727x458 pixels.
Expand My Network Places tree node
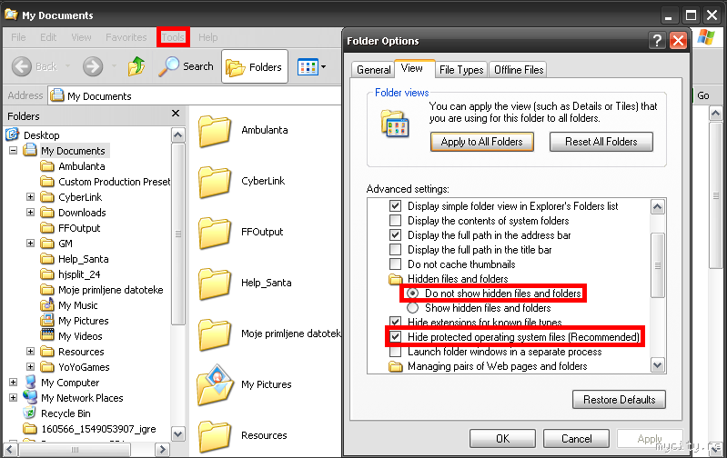13,398
